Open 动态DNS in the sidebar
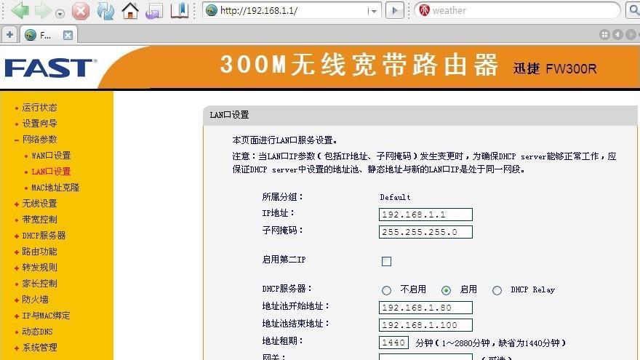The width and height of the screenshot is (640, 360). (37, 332)
